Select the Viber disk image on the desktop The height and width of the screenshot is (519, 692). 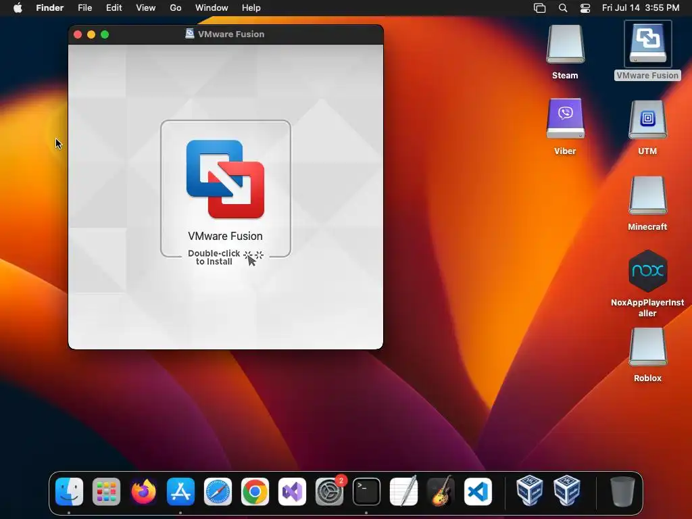[x=565, y=119]
